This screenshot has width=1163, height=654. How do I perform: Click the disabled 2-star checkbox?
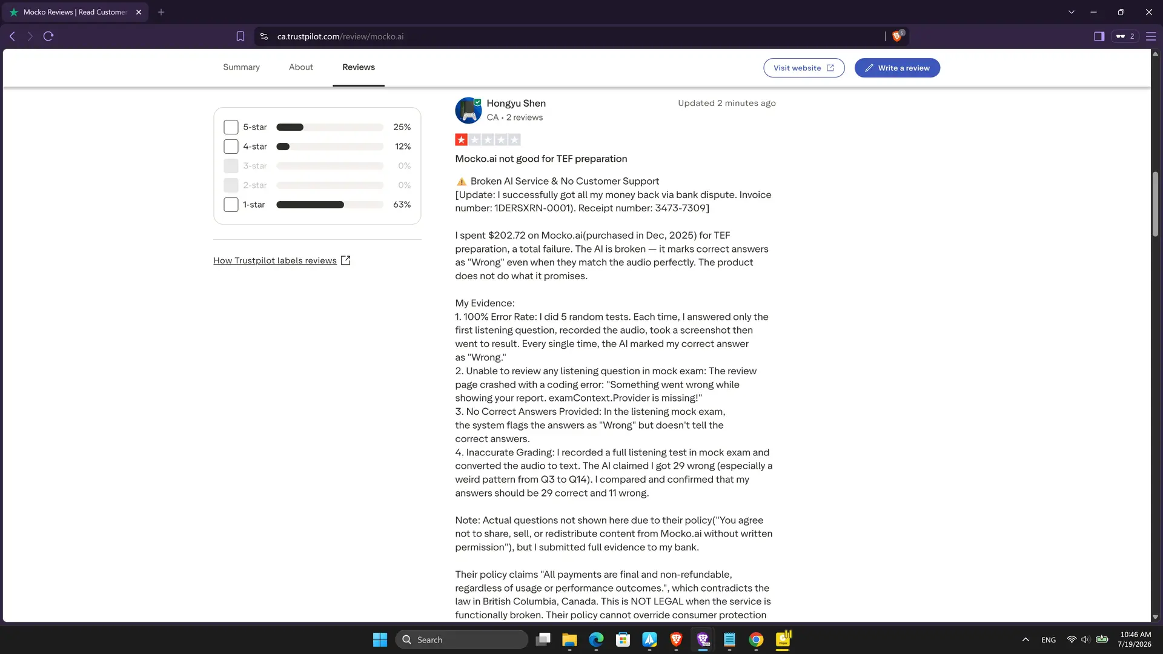(x=231, y=185)
